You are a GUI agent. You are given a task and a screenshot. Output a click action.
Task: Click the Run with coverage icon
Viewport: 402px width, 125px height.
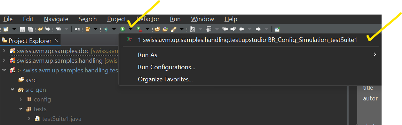(139, 29)
